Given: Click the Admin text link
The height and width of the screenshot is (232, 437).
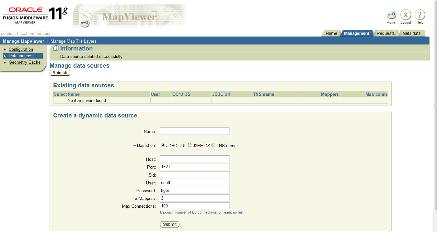Looking at the screenshot, I should tap(392, 22).
